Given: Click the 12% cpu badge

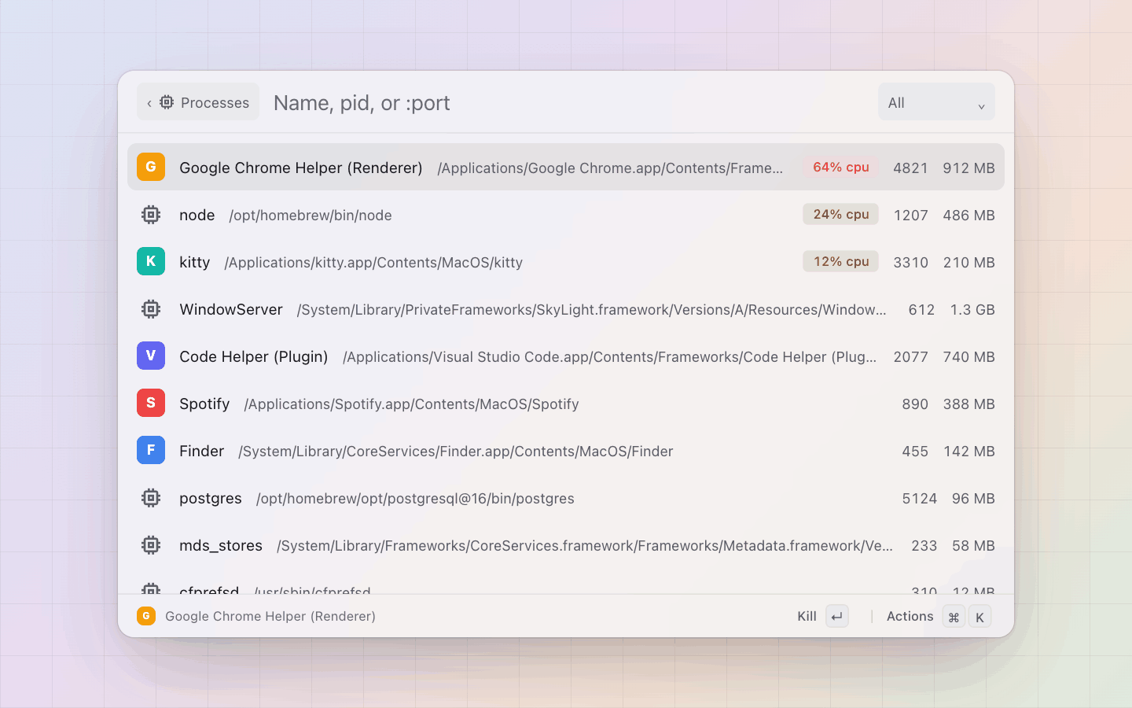Looking at the screenshot, I should tap(840, 261).
